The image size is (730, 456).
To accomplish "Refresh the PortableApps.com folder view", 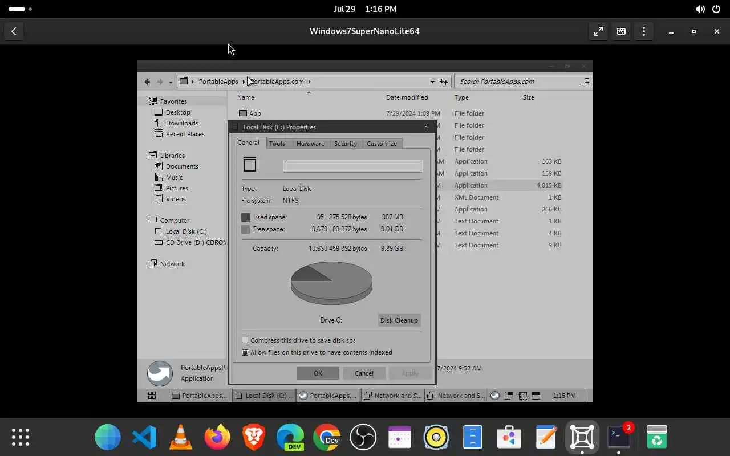I will (x=444, y=82).
